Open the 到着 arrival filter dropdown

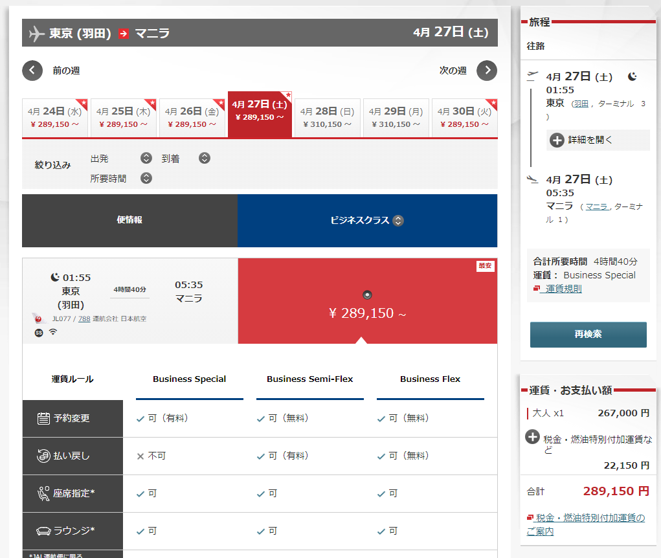point(205,158)
